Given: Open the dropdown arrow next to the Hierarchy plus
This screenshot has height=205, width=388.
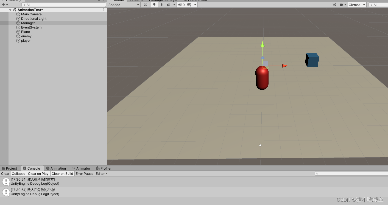Looking at the screenshot, I should pyautogui.click(x=7, y=5).
